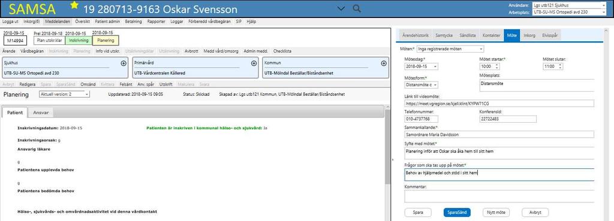614x221 pixels.
Task: Click the Nytt möte button
Action: click(x=496, y=213)
